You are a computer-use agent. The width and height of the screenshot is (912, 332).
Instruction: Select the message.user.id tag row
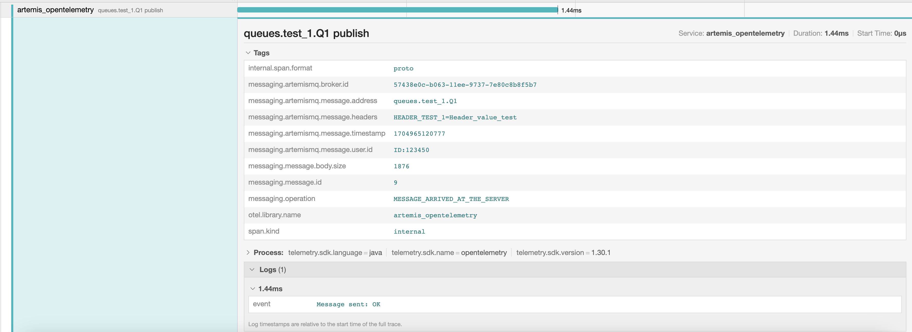pyautogui.click(x=310, y=150)
